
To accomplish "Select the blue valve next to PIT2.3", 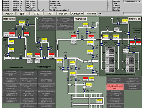I will tap(28, 25).
